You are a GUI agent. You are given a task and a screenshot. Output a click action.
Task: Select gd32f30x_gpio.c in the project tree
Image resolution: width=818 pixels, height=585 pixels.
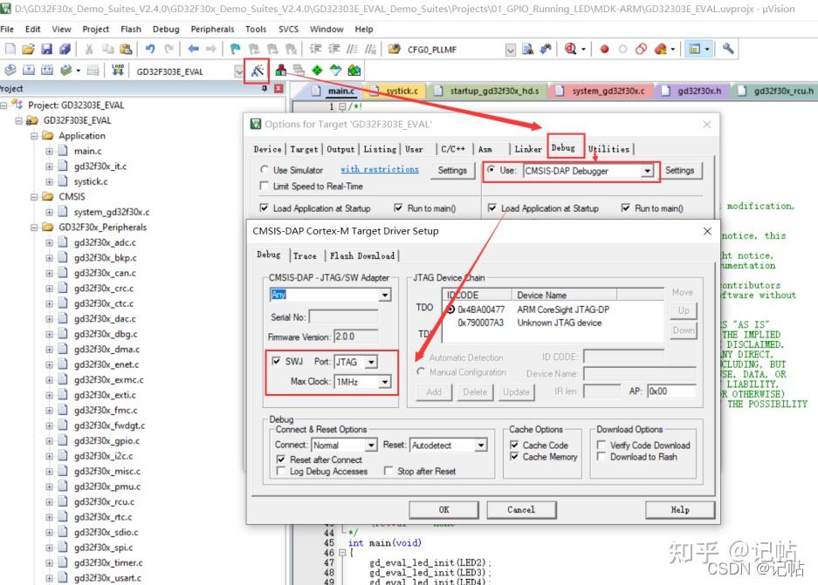click(x=107, y=440)
